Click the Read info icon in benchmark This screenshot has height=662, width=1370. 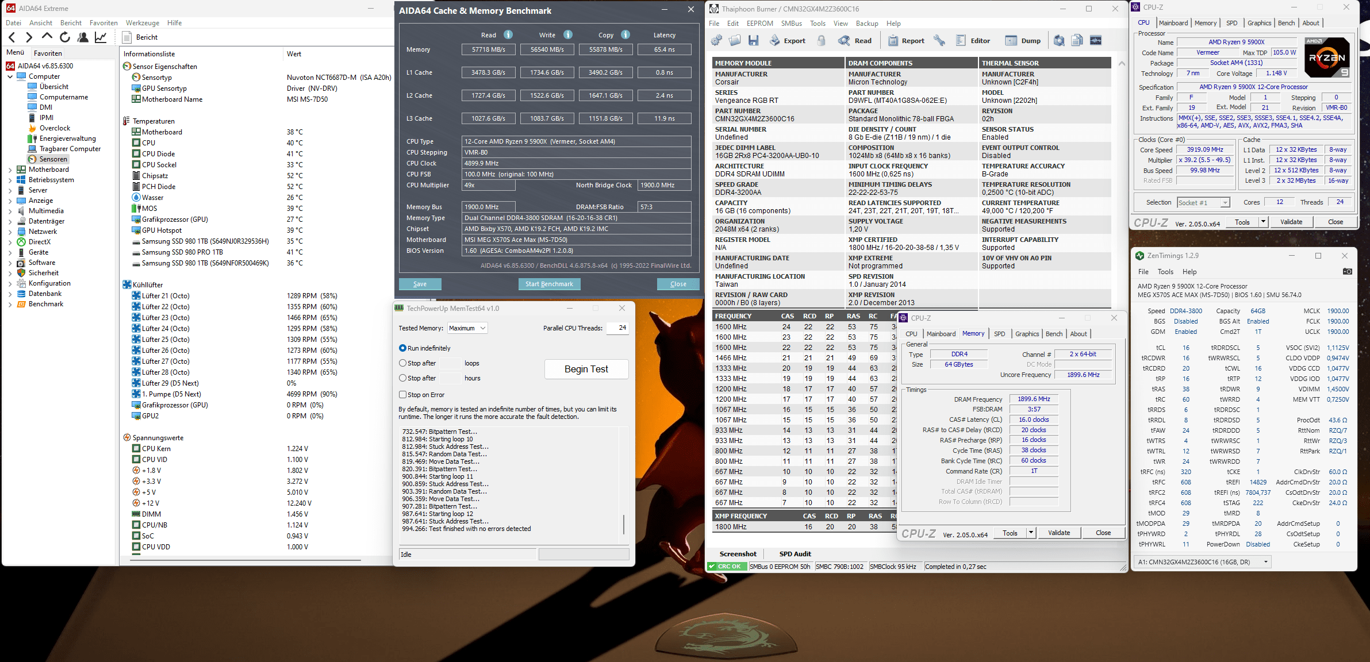(508, 34)
